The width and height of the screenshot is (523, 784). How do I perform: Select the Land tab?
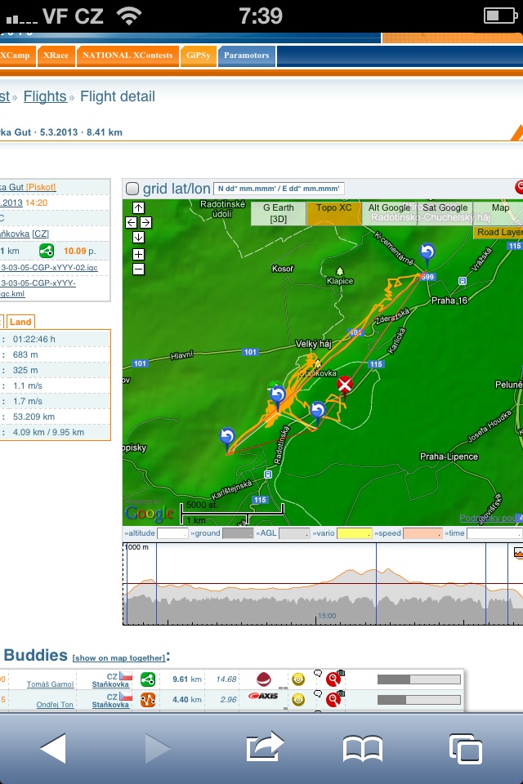(x=20, y=322)
